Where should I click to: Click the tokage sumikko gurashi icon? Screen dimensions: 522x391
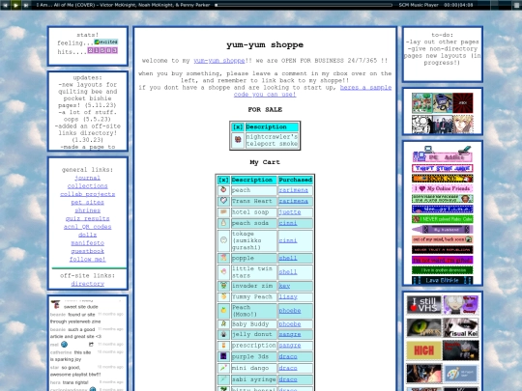(x=223, y=240)
